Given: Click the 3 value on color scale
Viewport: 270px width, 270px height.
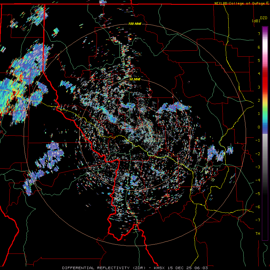Looking at the screenshot, I should point(259,87).
